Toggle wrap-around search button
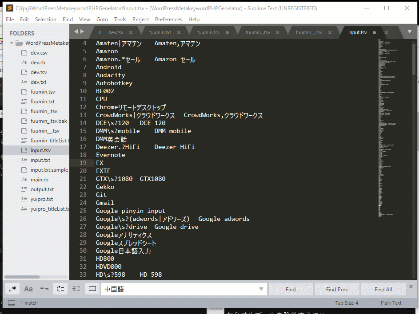419x314 pixels. click(x=60, y=289)
